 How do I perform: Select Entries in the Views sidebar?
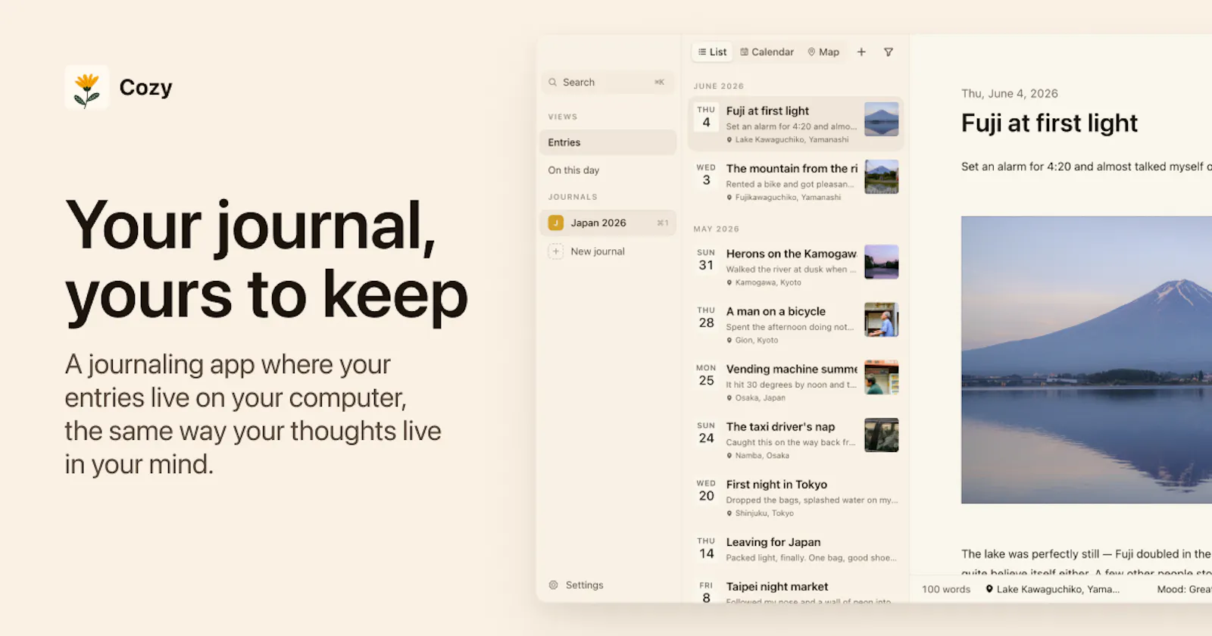(x=608, y=142)
